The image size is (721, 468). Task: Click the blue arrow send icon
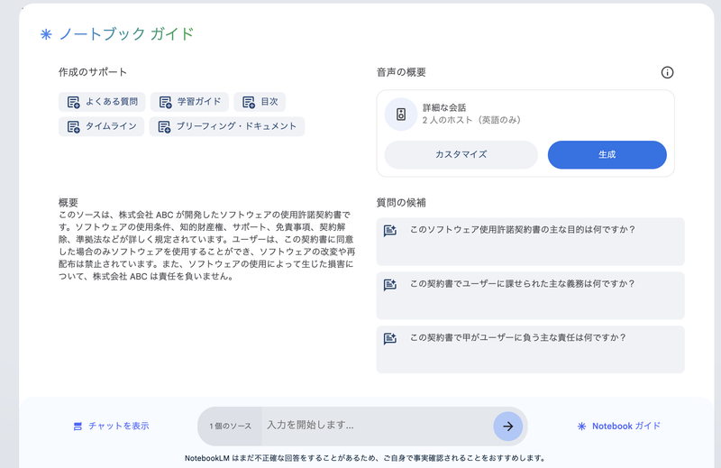click(507, 426)
